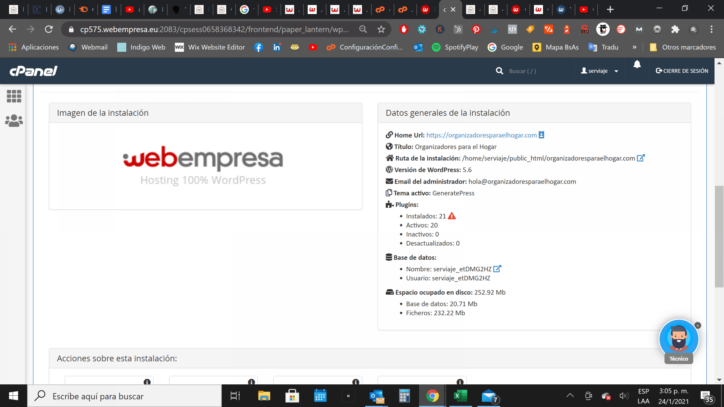Viewport: 724px width, 407px height.
Task: Click info icon on first action card
Action: pos(147,382)
